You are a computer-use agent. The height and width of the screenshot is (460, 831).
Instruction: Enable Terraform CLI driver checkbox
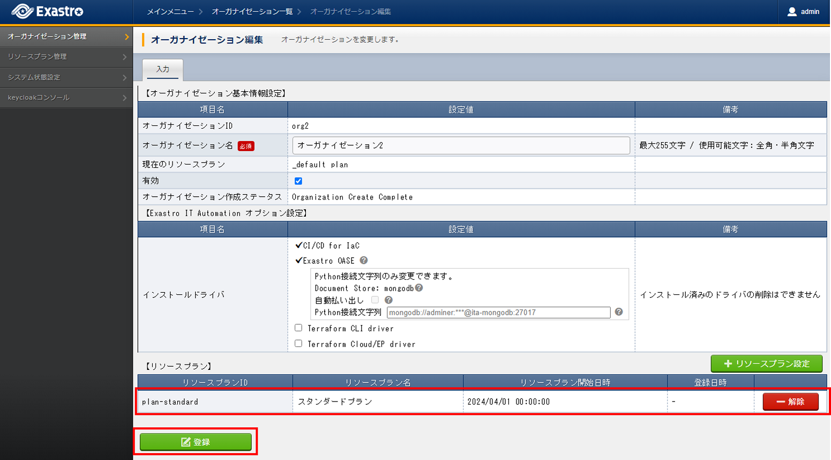(x=298, y=328)
